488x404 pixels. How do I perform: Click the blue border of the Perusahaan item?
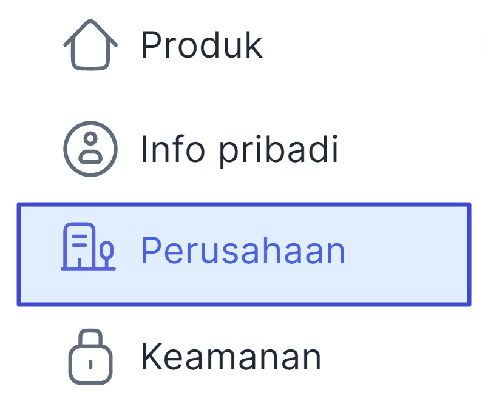(244, 204)
